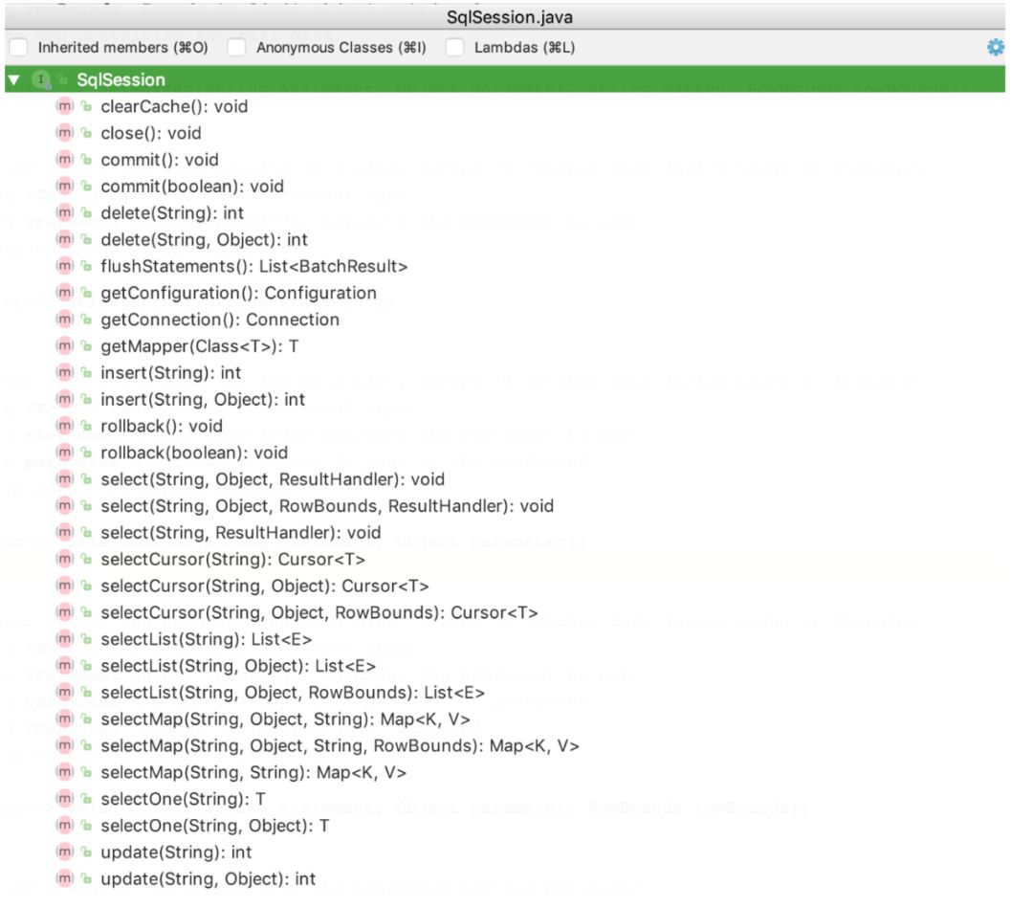Select delete(String): int method
The image size is (1033, 907).
click(x=172, y=212)
